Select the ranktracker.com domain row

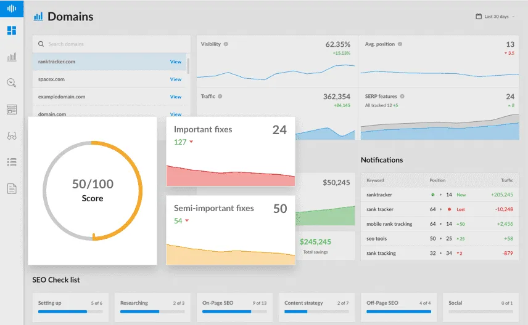(109, 62)
